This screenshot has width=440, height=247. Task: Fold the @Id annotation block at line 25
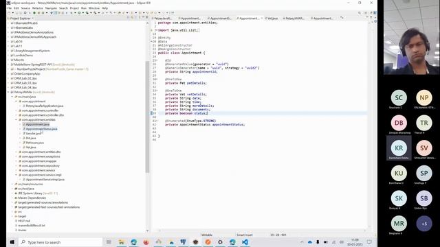pyautogui.click(x=157, y=60)
